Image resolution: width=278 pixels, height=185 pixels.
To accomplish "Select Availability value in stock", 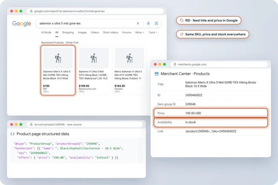I will [190, 122].
